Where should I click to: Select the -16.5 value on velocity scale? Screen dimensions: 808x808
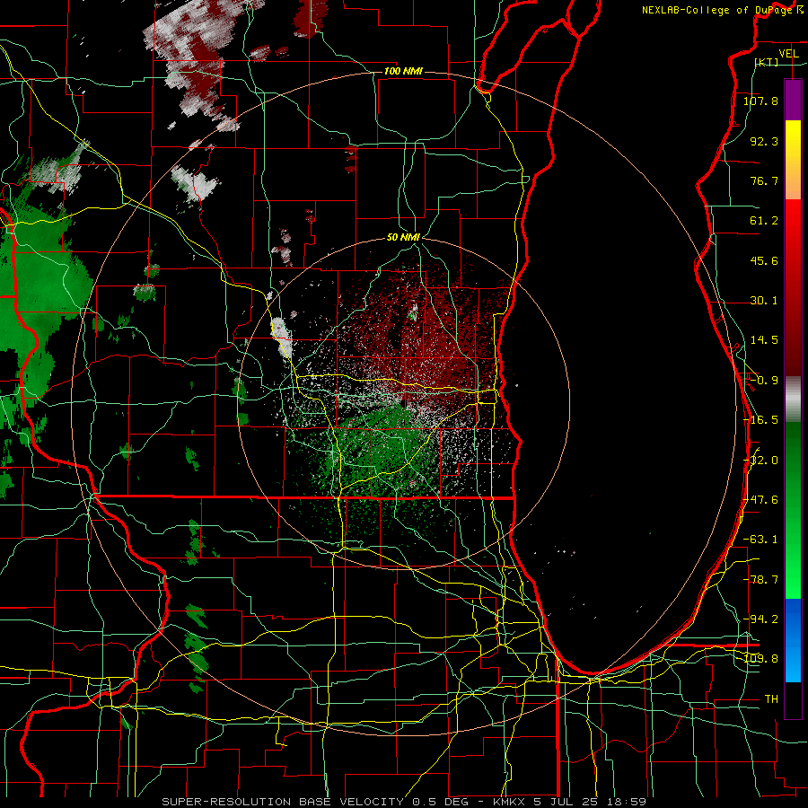760,420
